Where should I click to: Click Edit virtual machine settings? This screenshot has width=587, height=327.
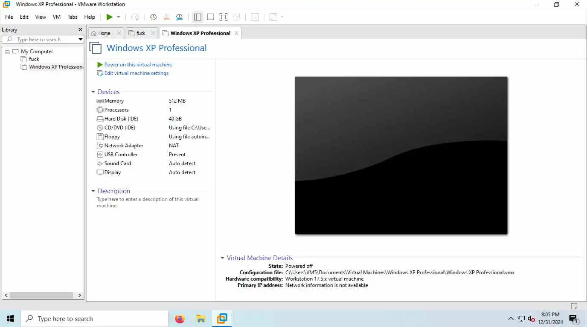click(137, 73)
